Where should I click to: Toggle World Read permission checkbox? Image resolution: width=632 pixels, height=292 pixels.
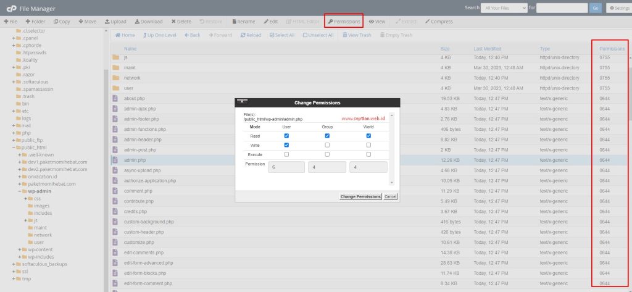click(368, 136)
